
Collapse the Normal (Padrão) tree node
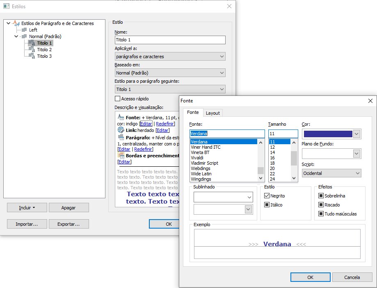tap(16, 36)
